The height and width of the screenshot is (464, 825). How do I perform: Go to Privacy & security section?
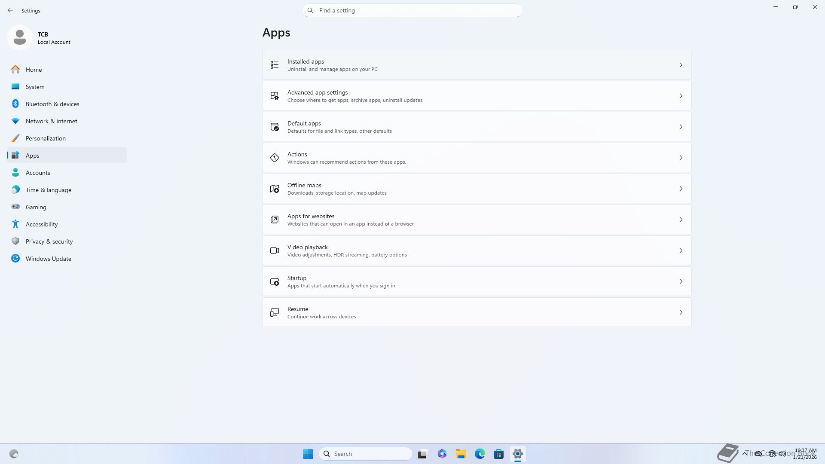coord(49,241)
